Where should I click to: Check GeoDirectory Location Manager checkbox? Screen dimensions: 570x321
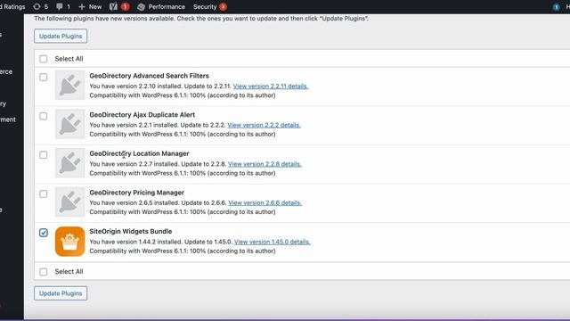point(44,155)
